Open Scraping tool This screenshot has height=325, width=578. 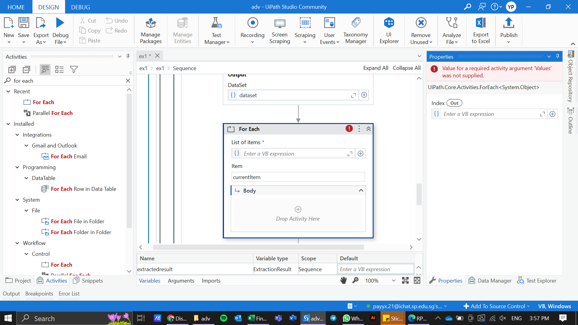click(305, 31)
